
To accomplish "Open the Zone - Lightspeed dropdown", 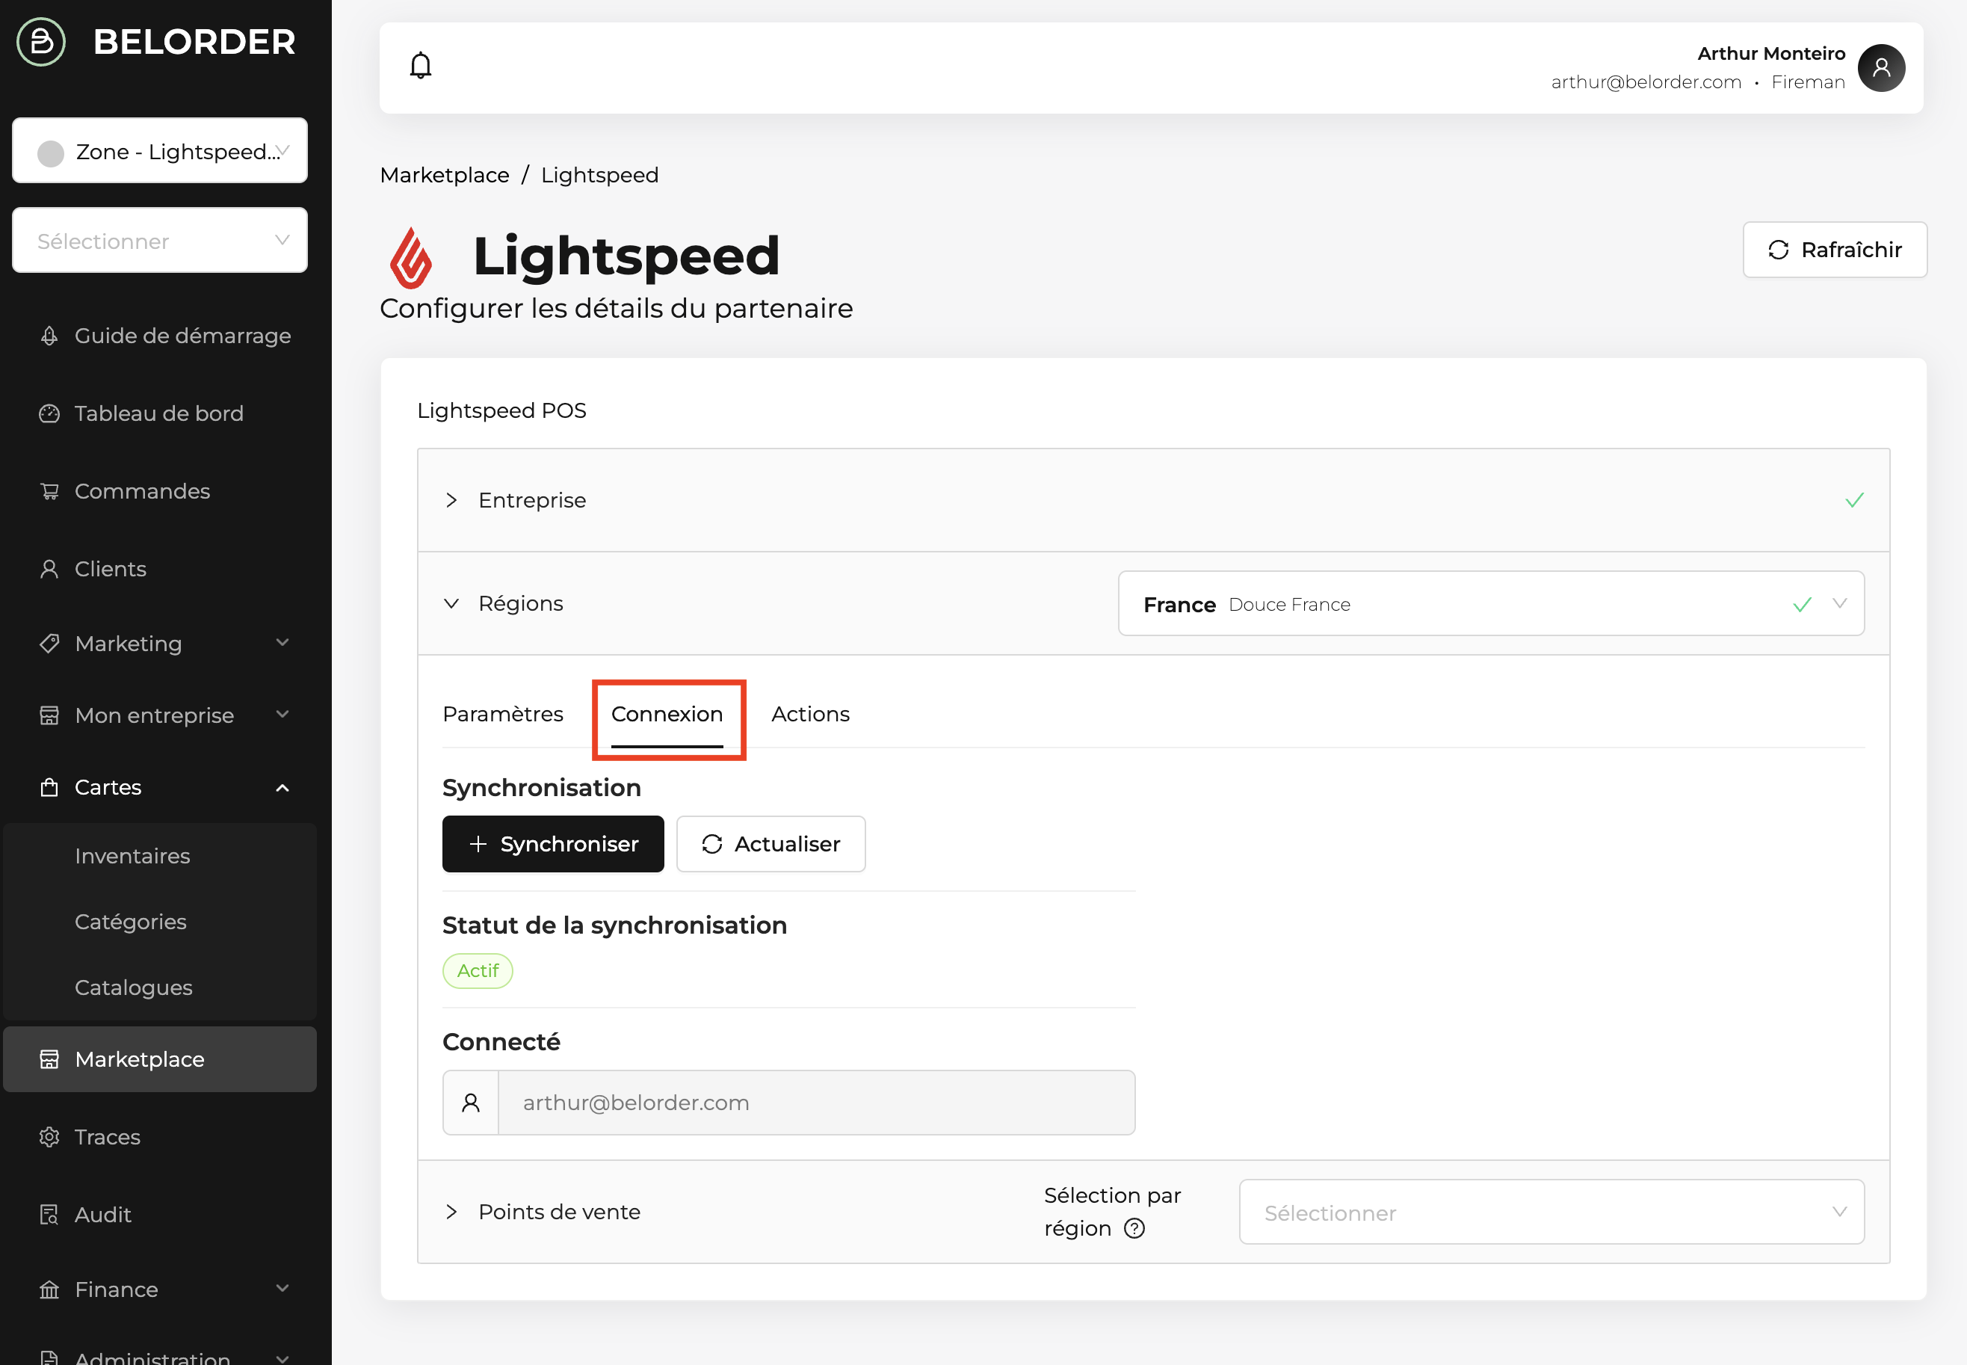I will (x=160, y=150).
